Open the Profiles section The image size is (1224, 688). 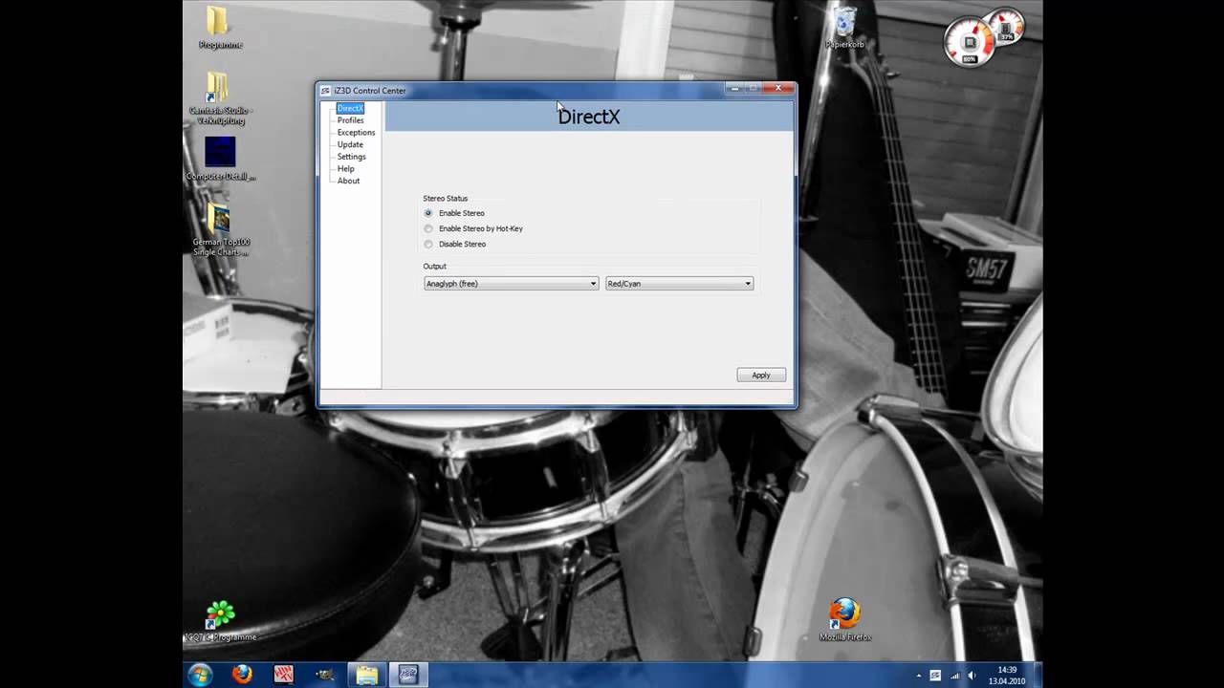point(350,120)
